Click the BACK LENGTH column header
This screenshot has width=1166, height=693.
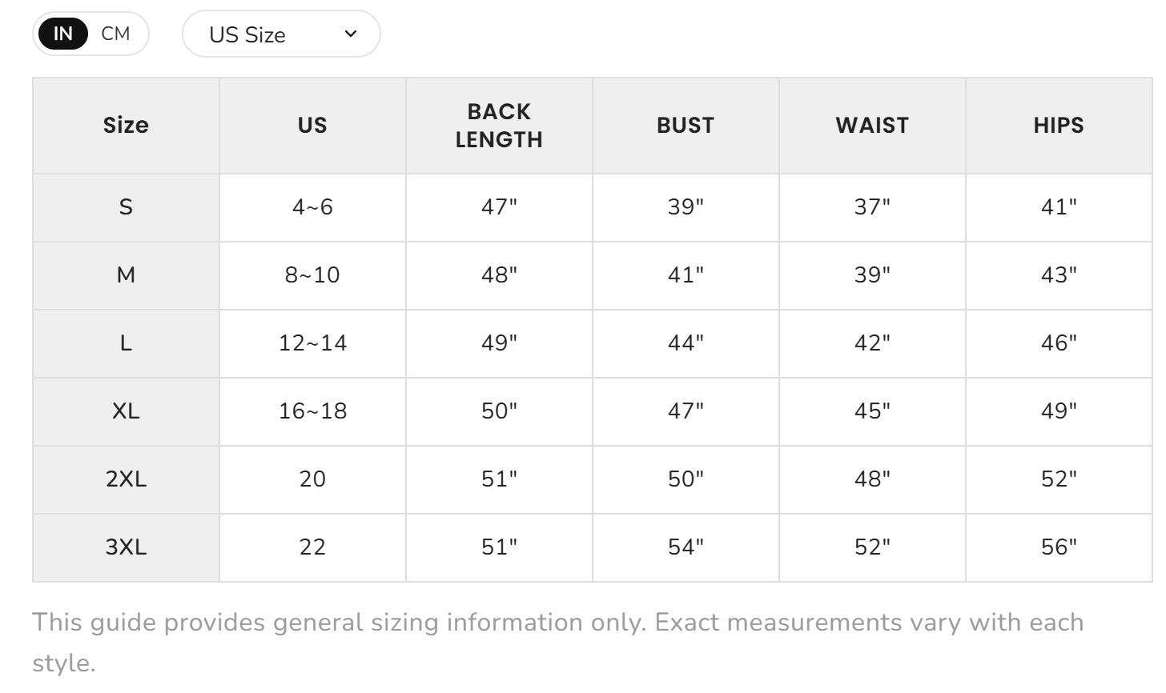(x=499, y=125)
